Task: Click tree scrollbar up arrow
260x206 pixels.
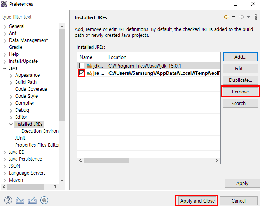Action: [62, 26]
